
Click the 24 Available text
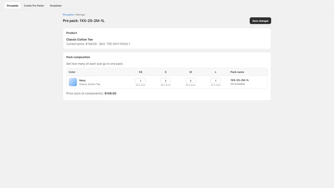tap(238, 84)
